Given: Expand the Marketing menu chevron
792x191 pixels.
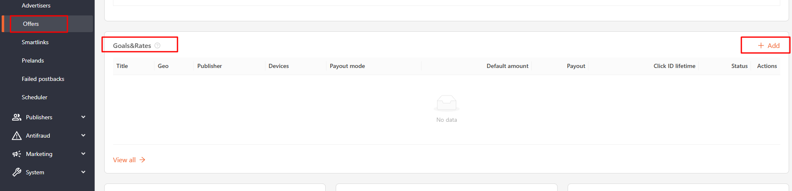Looking at the screenshot, I should pos(83,154).
